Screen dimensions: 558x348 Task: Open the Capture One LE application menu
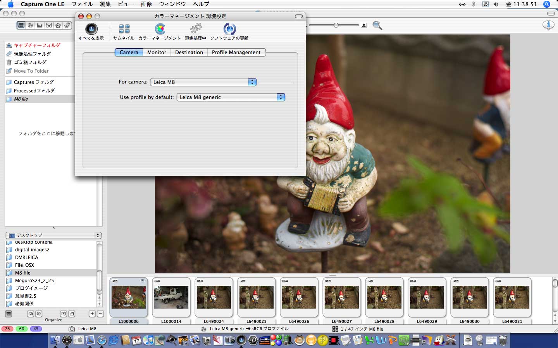43,4
